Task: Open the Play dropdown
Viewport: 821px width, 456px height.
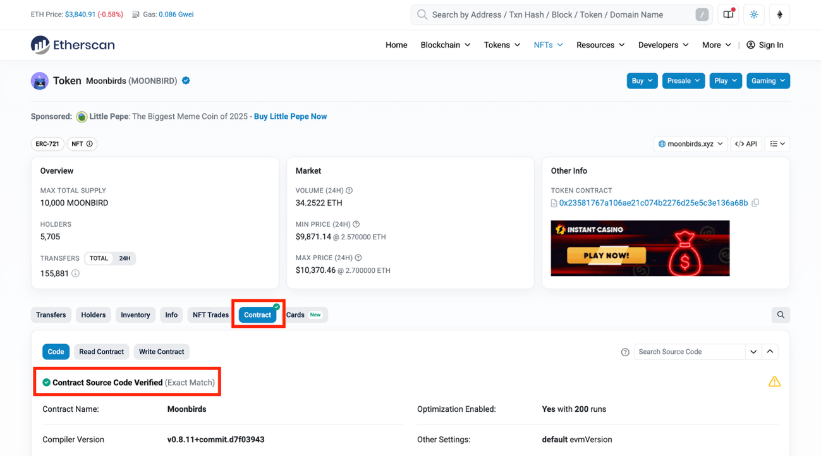Action: click(726, 81)
